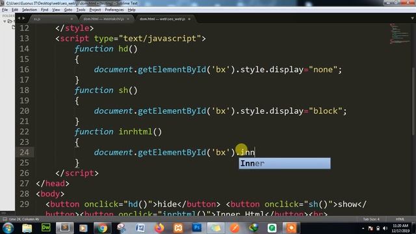Go to the next tab with right arrow
416x234 pixels.
coord(23,18)
